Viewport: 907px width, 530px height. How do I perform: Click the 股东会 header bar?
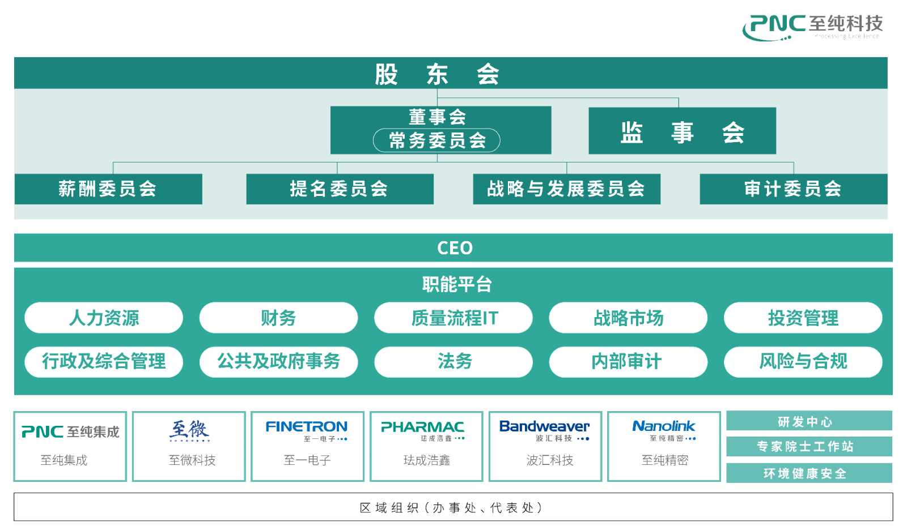click(x=436, y=74)
